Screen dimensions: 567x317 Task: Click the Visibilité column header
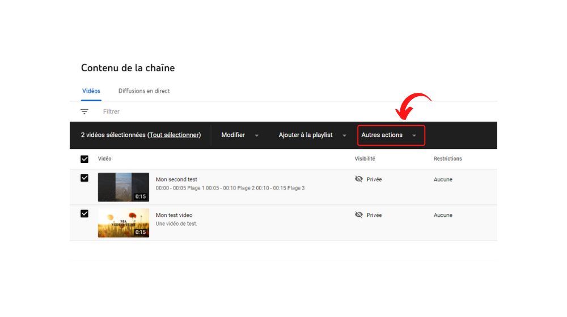(x=365, y=159)
